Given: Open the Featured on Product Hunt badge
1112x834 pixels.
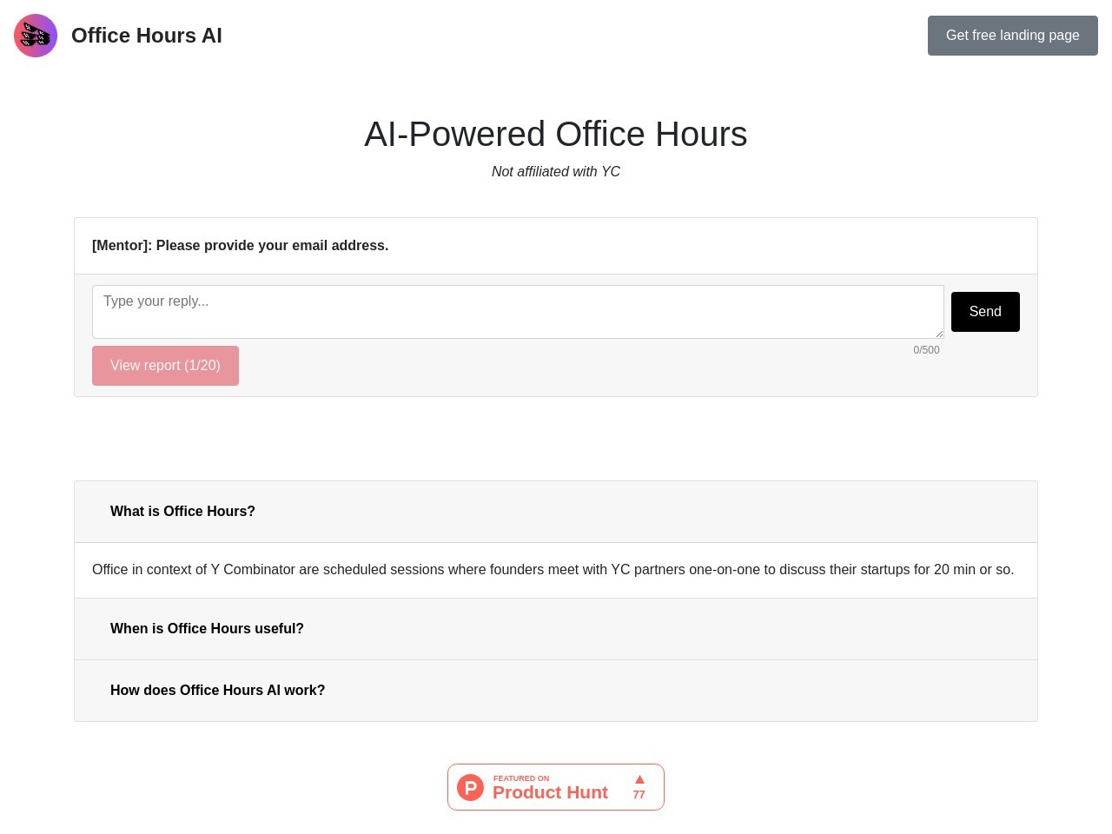Looking at the screenshot, I should click(556, 787).
